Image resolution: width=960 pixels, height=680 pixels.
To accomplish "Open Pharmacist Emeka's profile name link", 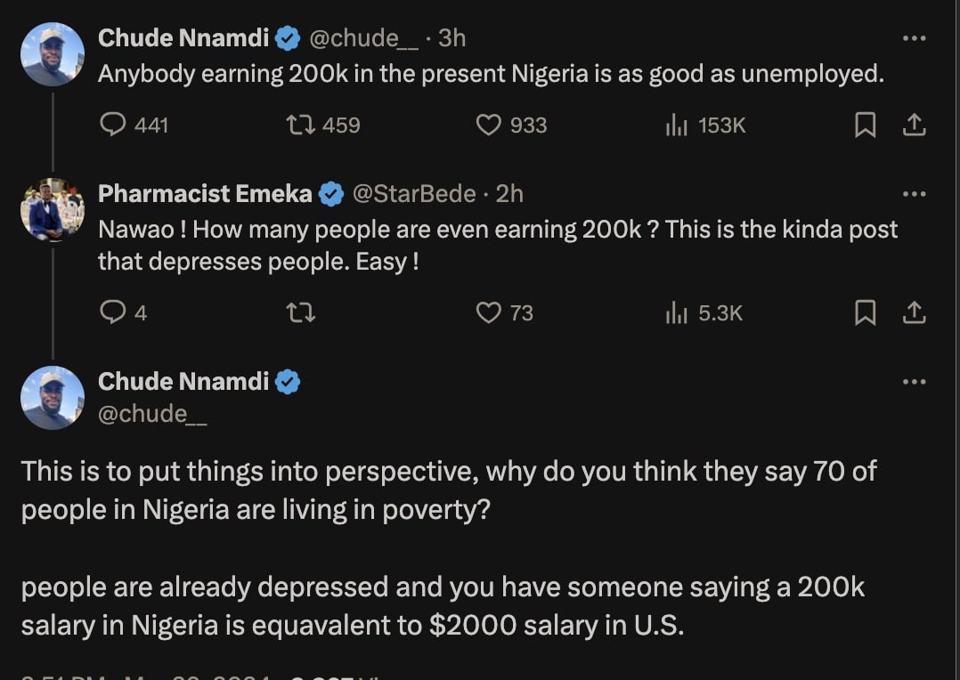I will (x=205, y=193).
